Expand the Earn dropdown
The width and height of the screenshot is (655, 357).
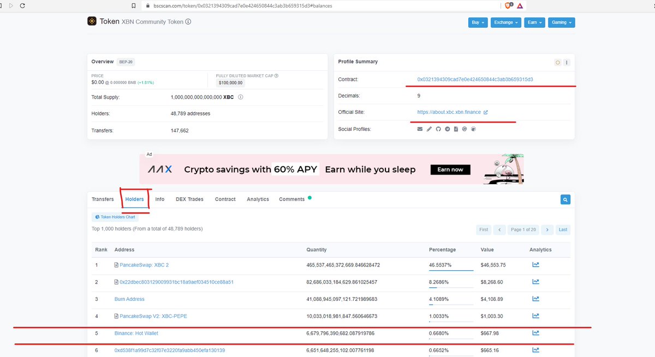click(x=535, y=22)
